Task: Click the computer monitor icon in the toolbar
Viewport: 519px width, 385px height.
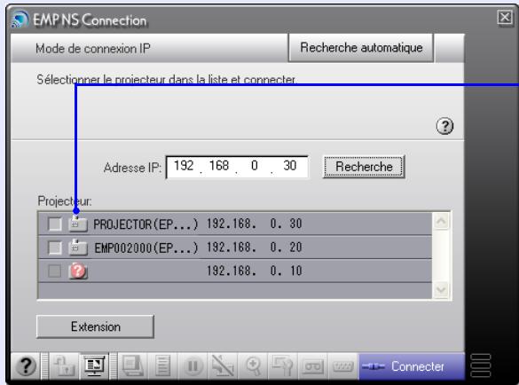Action: pos(132,366)
